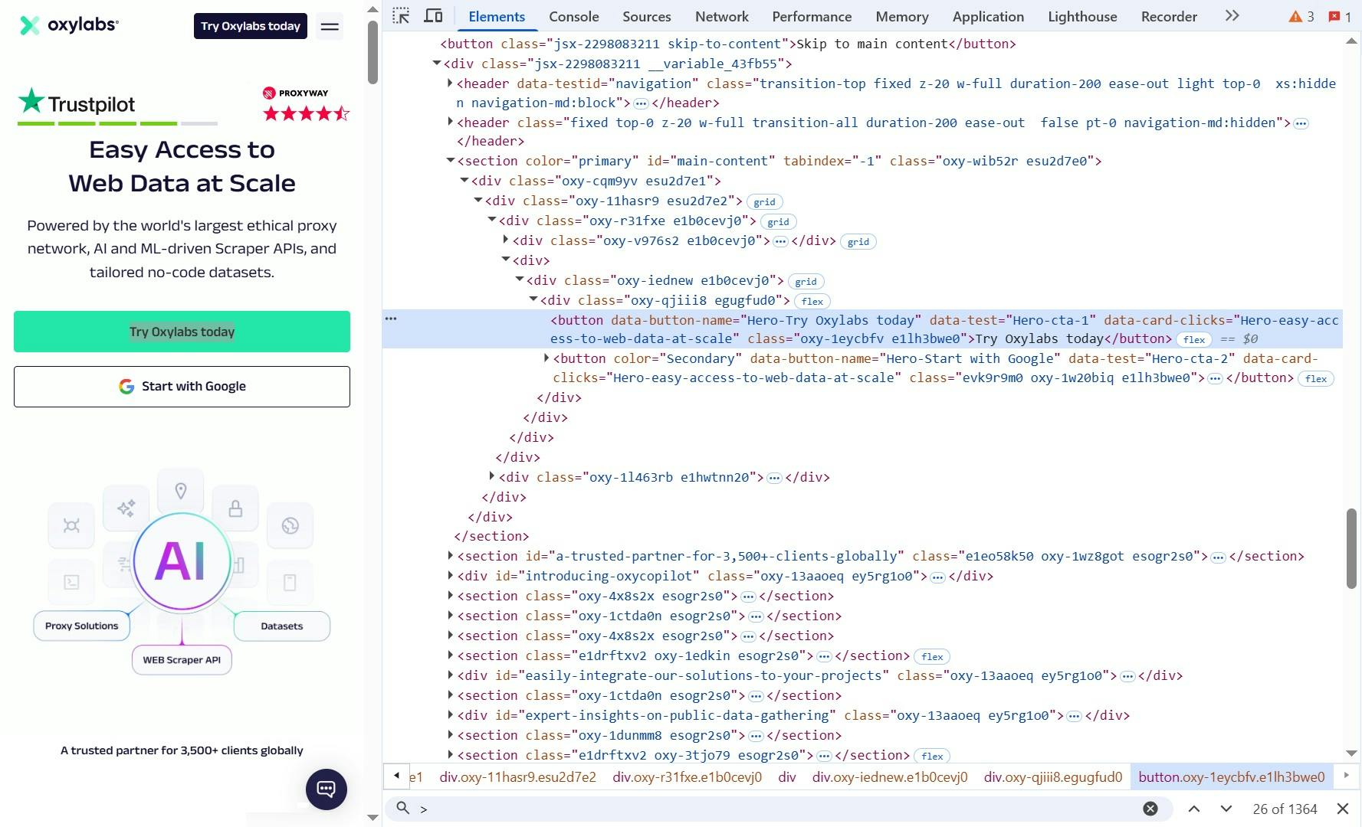Open the chat widget bubble

[327, 789]
